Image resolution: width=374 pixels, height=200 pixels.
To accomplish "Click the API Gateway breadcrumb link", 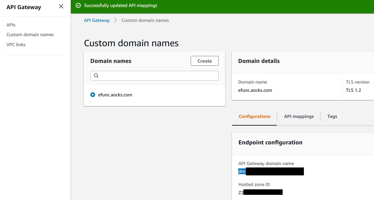I will (97, 20).
